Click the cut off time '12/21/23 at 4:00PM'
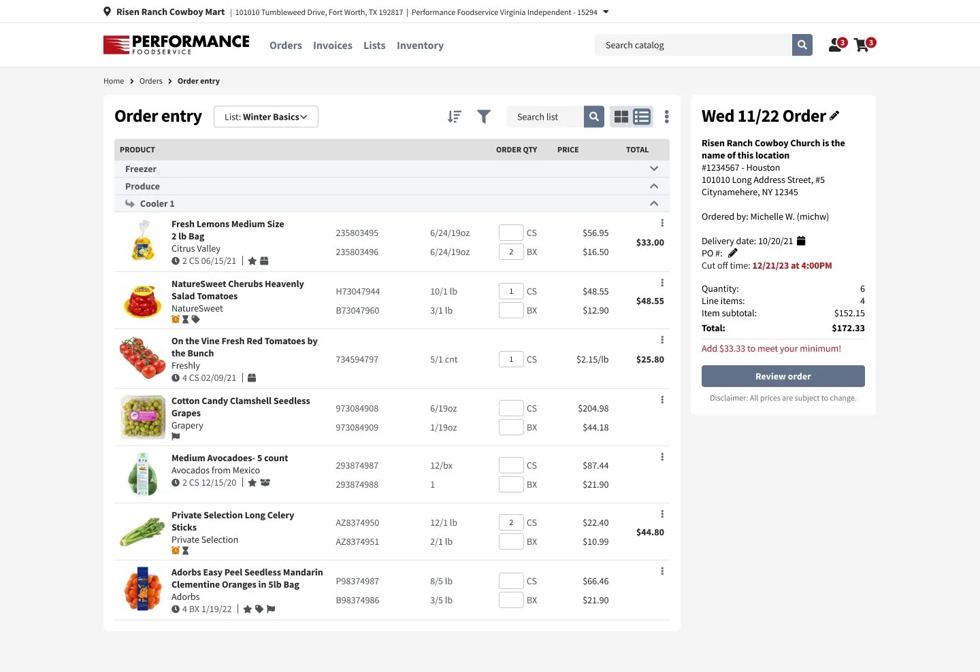This screenshot has width=980, height=672. [x=792, y=265]
